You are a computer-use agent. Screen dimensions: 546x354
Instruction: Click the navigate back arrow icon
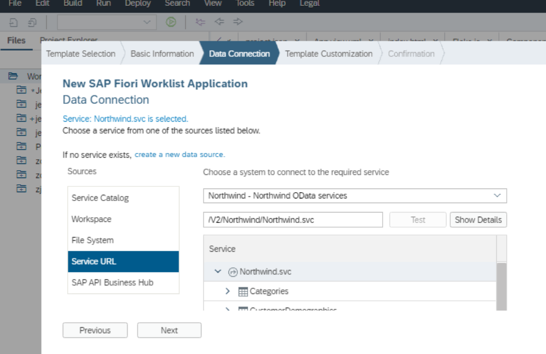219,21
